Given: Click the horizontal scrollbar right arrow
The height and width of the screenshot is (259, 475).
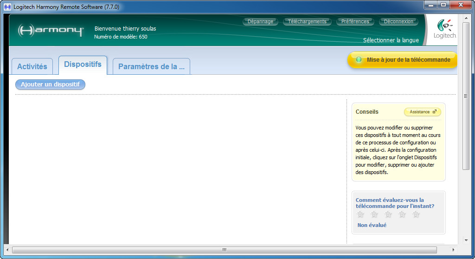Looking at the screenshot, I should [x=453, y=250].
